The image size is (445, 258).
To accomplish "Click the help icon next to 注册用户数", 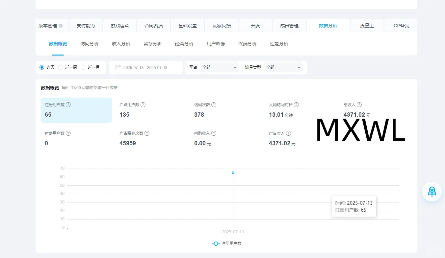I will 68,105.
